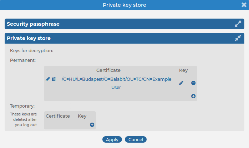Remove the permanent key pair with the minus icon
This screenshot has width=249, height=148.
(193, 83)
